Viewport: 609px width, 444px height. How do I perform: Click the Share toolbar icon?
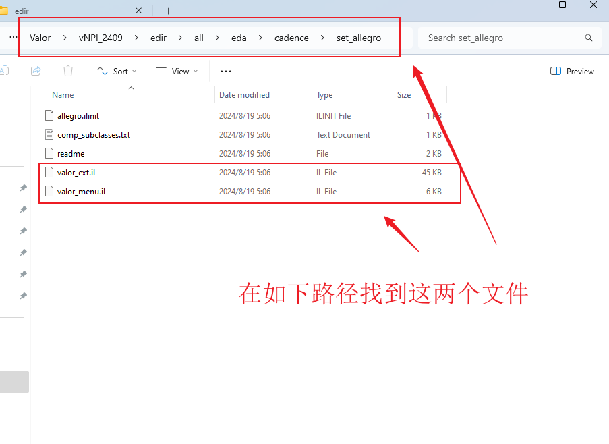(x=36, y=71)
